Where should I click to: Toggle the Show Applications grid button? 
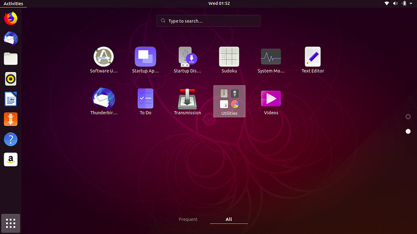coord(11,223)
